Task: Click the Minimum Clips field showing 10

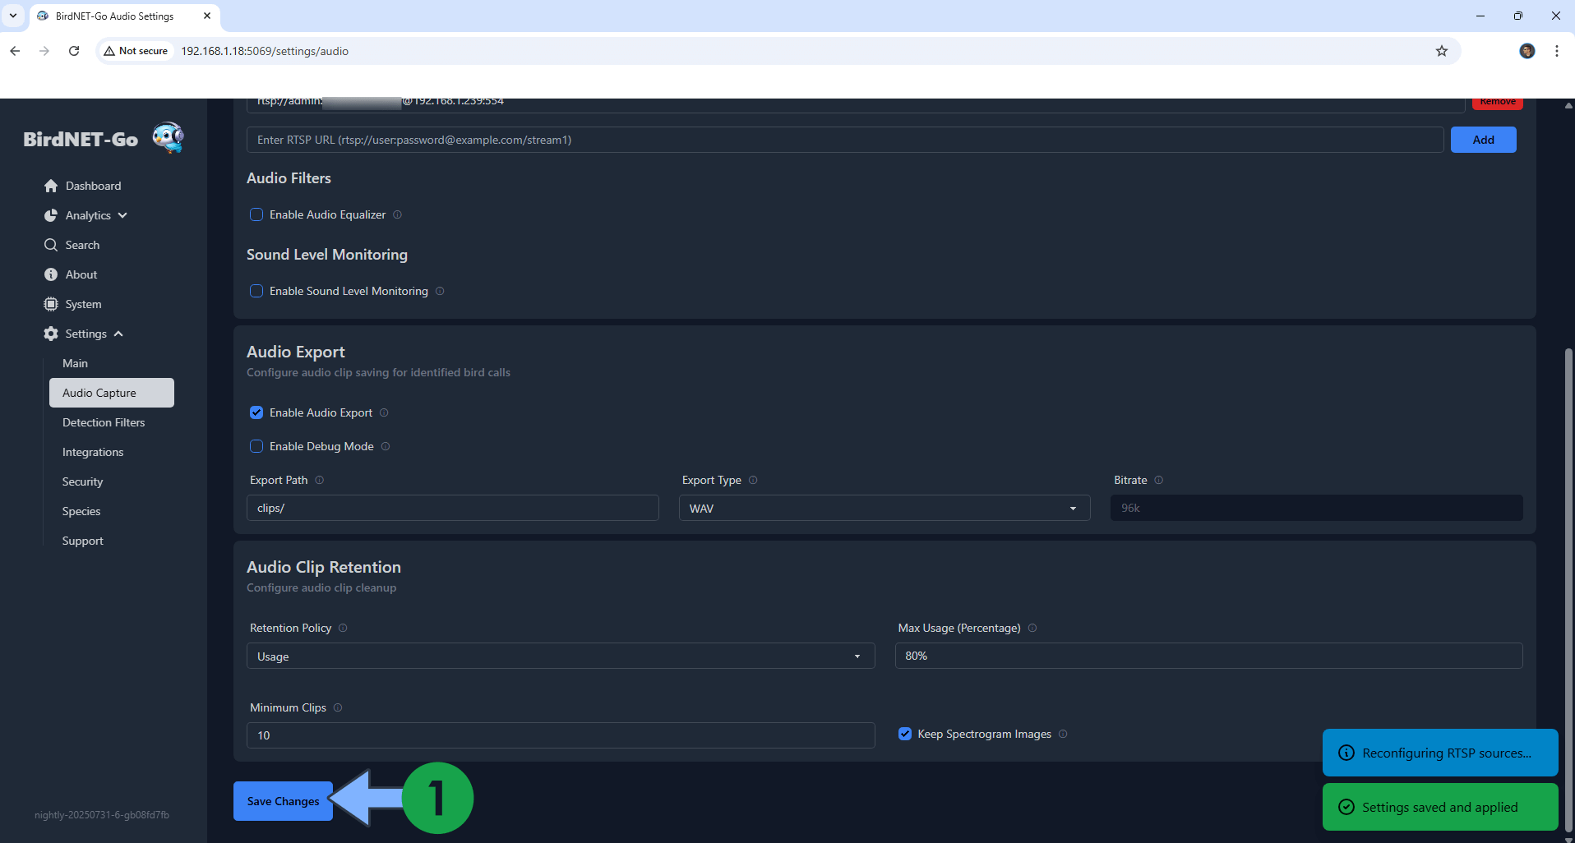Action: 561,735
